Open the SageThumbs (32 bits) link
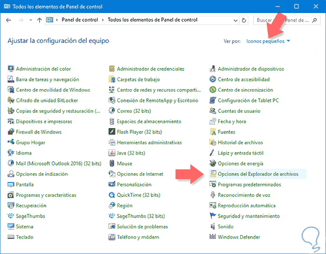 (x=141, y=216)
